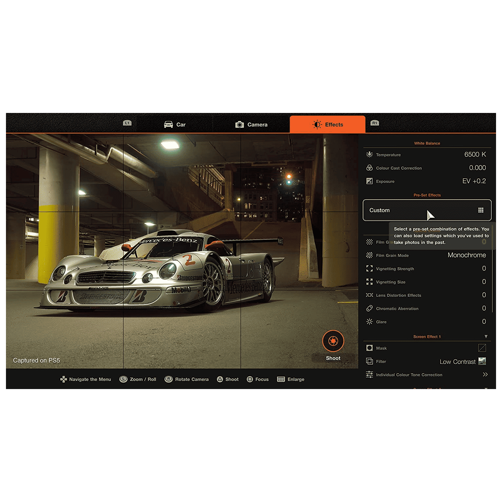Click the Vignetting Strength icon

tap(369, 269)
